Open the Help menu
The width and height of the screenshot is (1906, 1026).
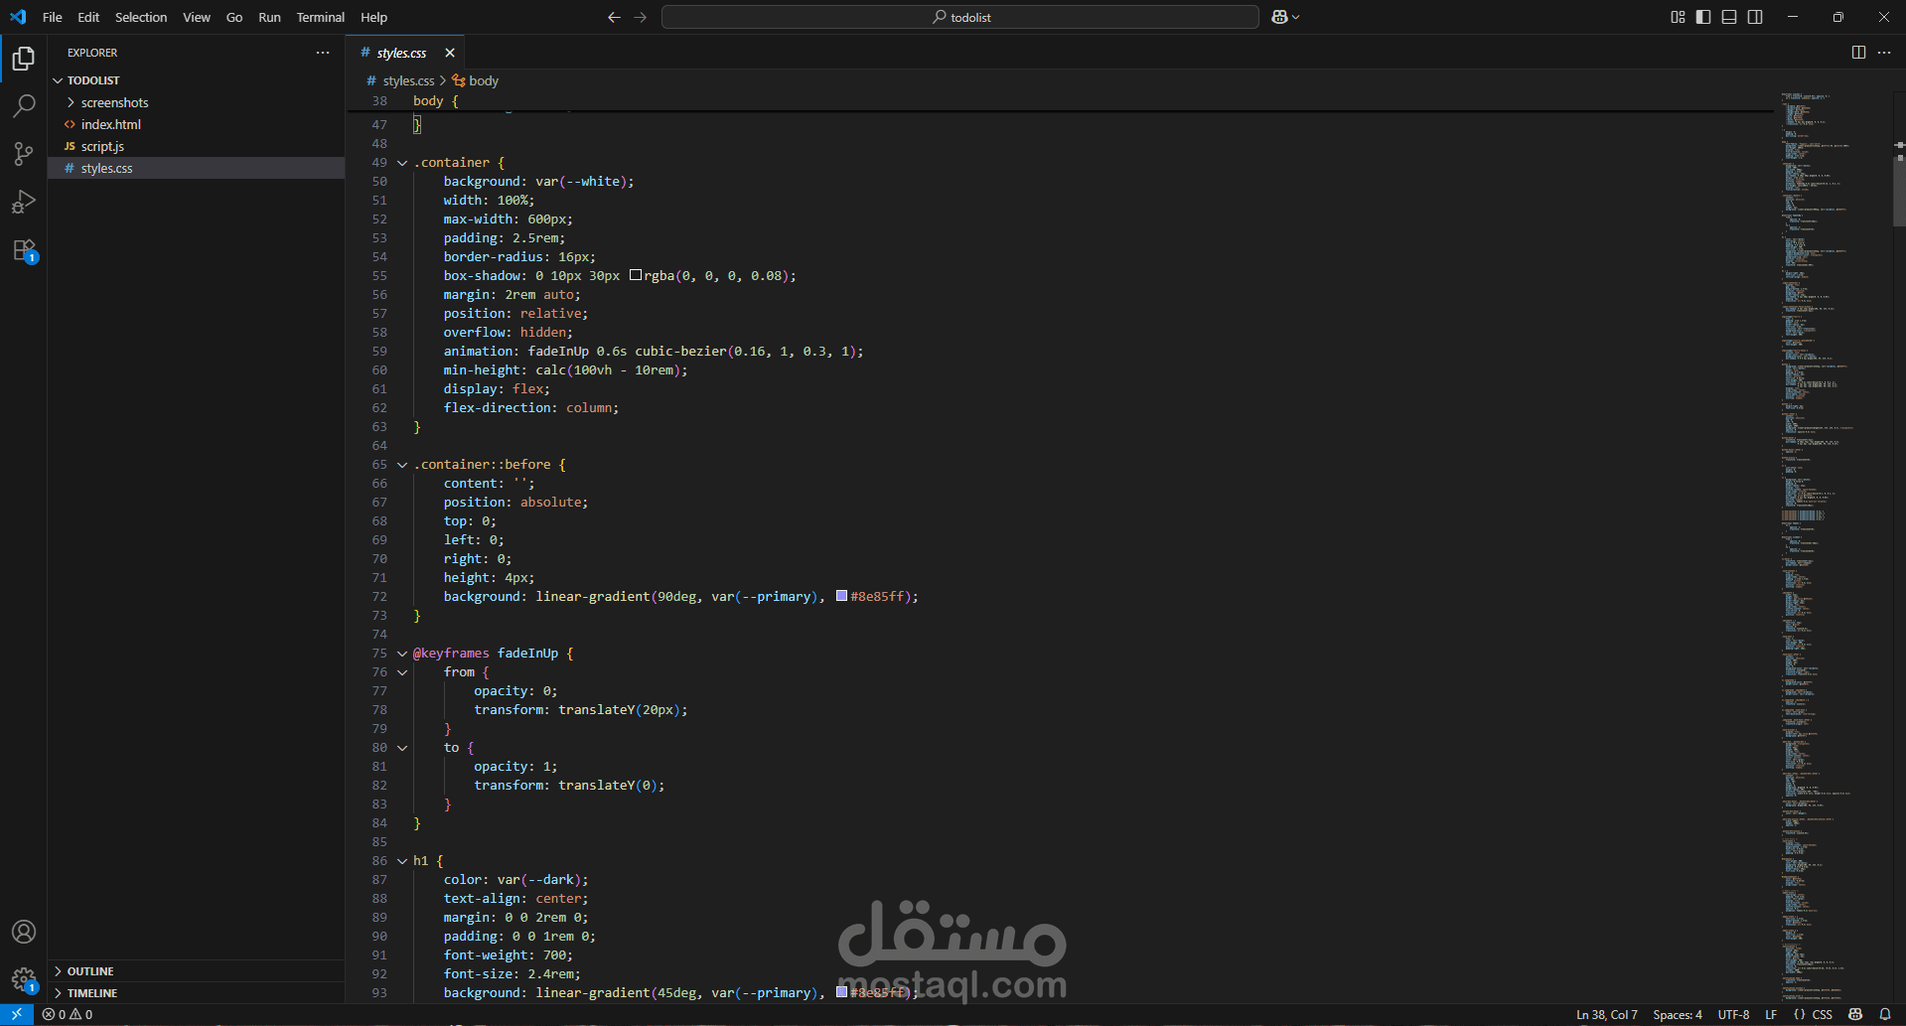(x=373, y=17)
